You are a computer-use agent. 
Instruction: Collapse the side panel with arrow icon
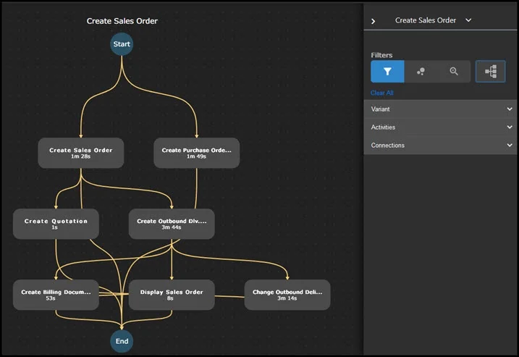click(x=373, y=21)
